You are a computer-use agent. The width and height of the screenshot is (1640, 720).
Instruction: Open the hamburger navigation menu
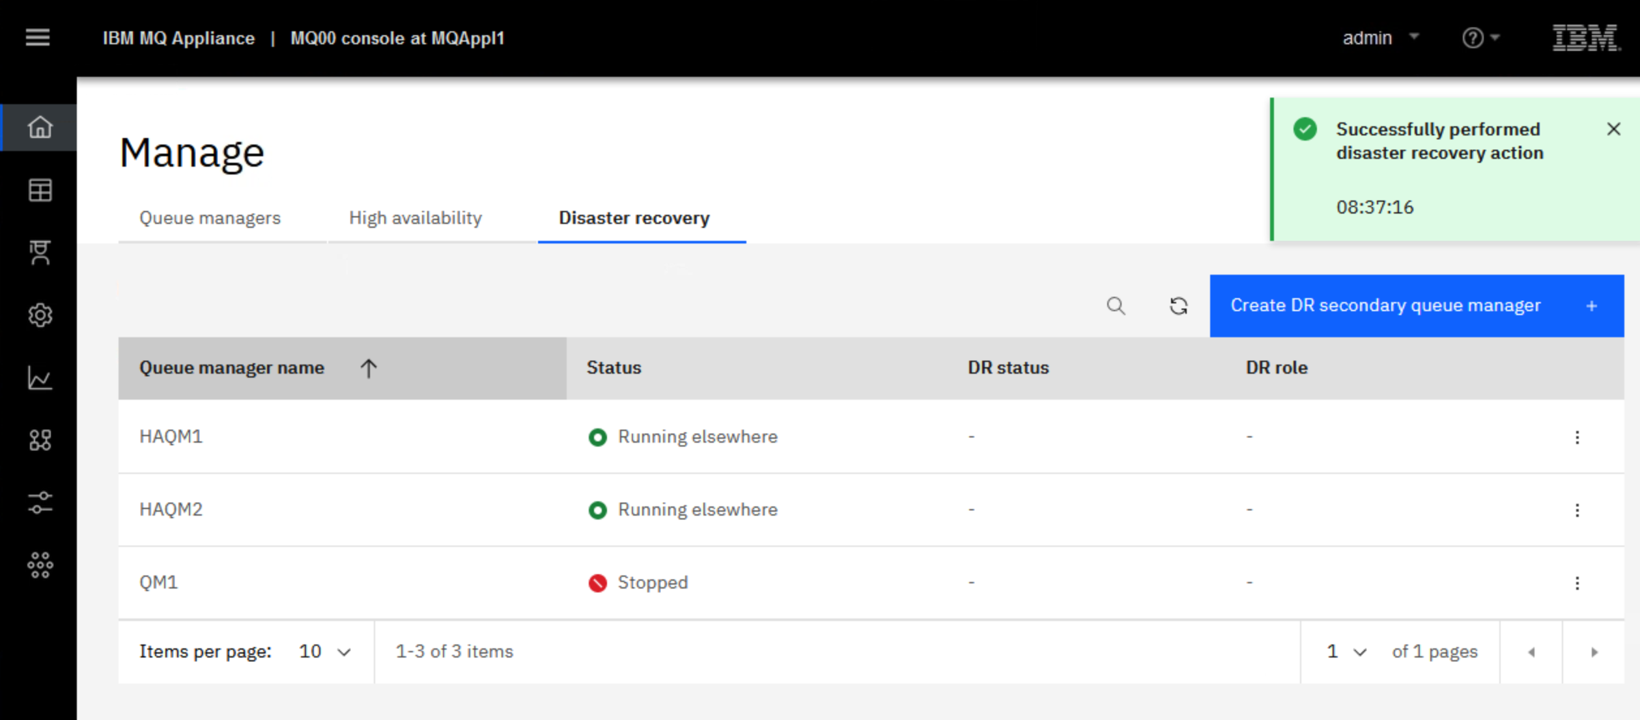[x=38, y=38]
